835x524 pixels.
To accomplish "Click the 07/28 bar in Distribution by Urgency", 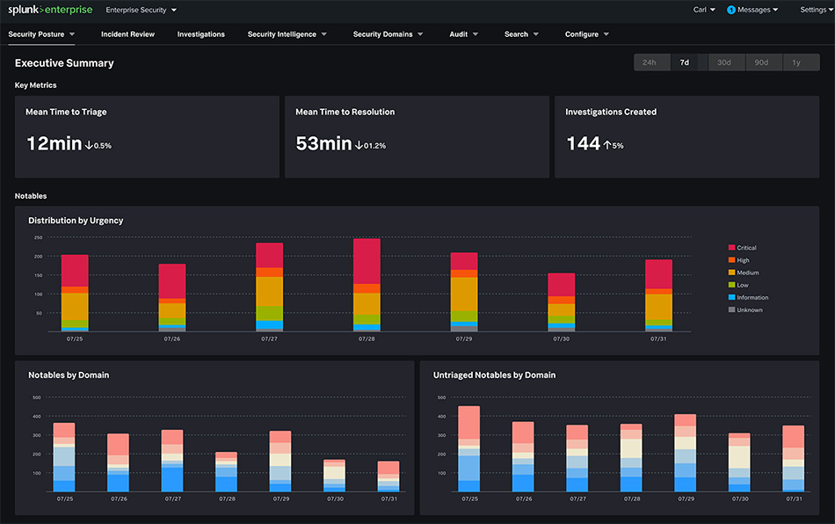I will coord(367,284).
